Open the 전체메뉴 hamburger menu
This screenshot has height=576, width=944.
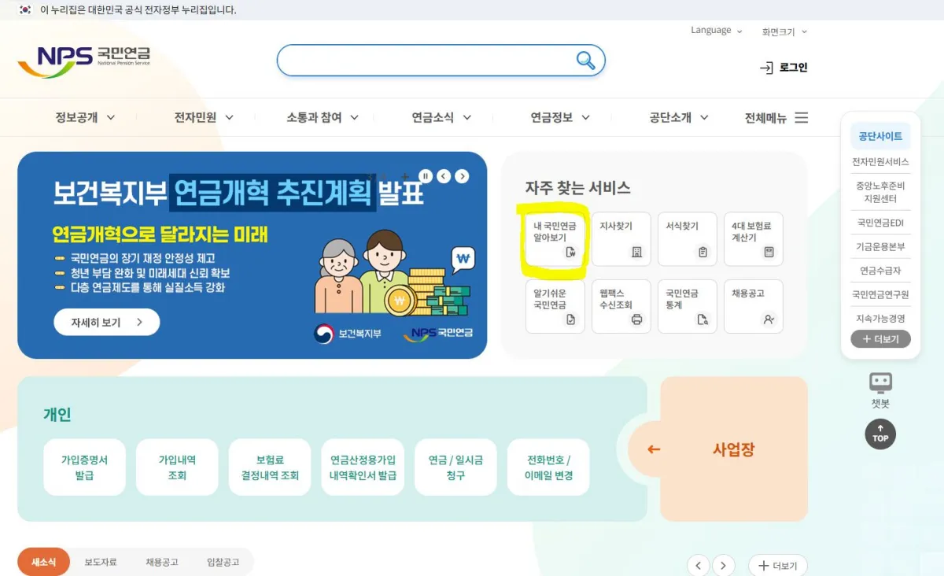(x=802, y=117)
